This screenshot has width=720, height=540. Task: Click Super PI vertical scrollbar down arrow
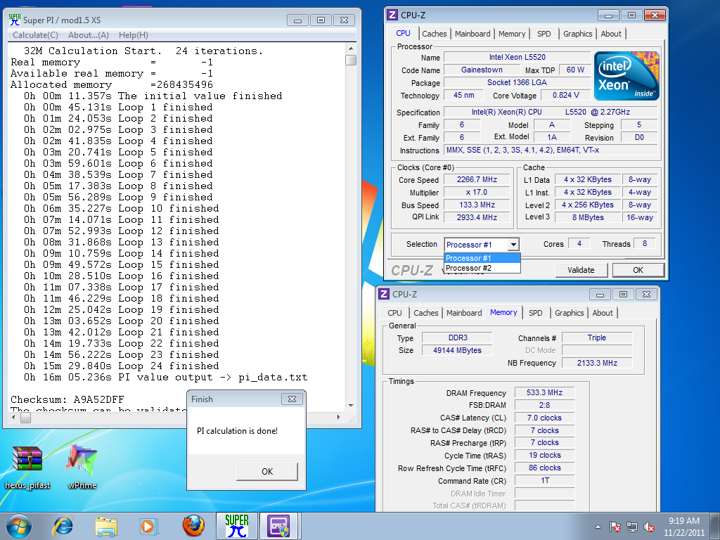351,406
